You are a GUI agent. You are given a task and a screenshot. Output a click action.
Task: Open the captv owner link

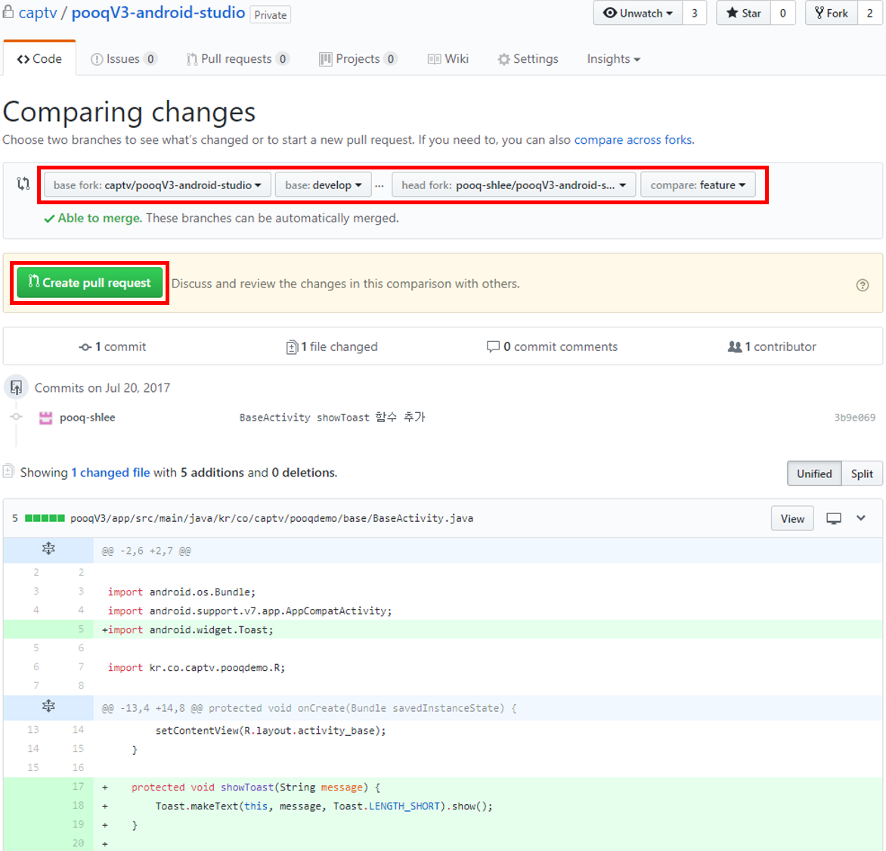click(38, 12)
